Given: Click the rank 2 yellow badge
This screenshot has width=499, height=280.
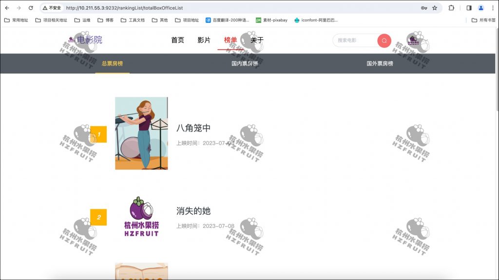Looking at the screenshot, I should 98,217.
